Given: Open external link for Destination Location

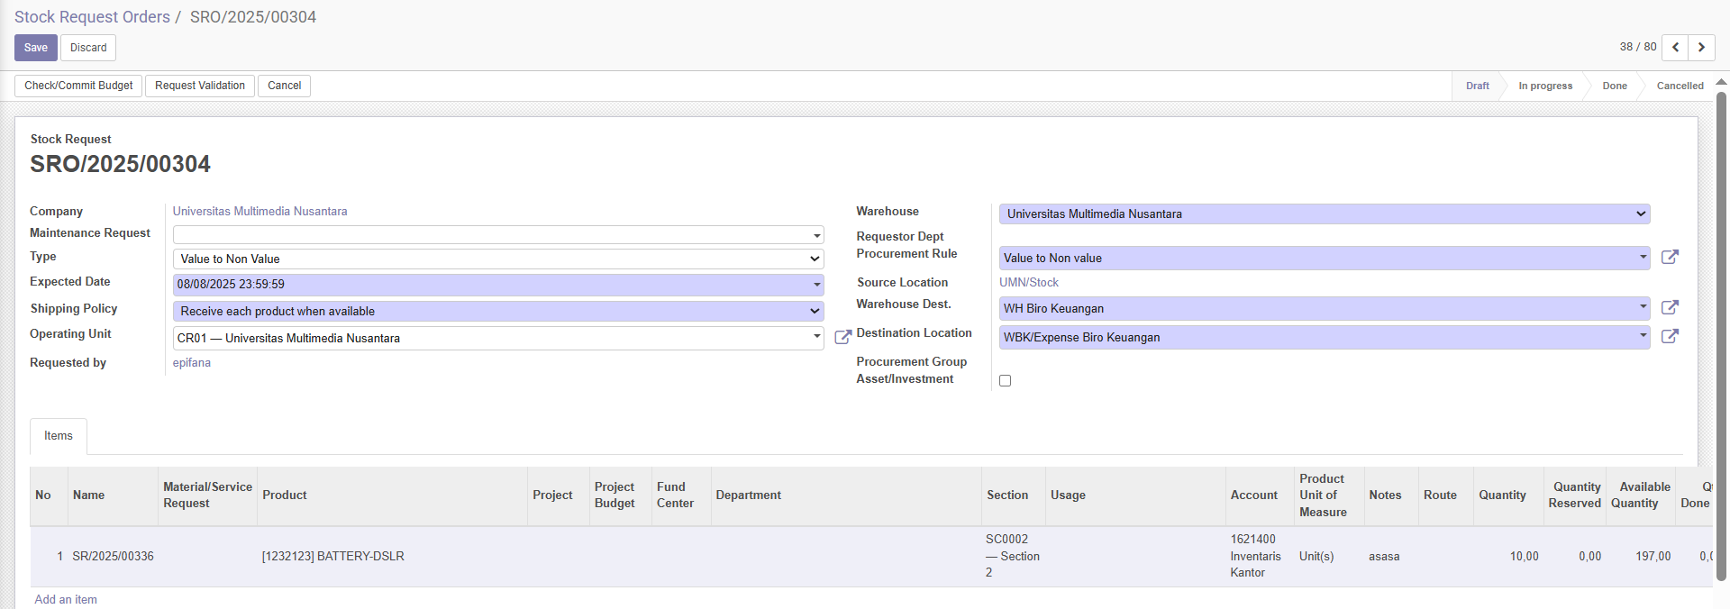Looking at the screenshot, I should (x=1669, y=337).
